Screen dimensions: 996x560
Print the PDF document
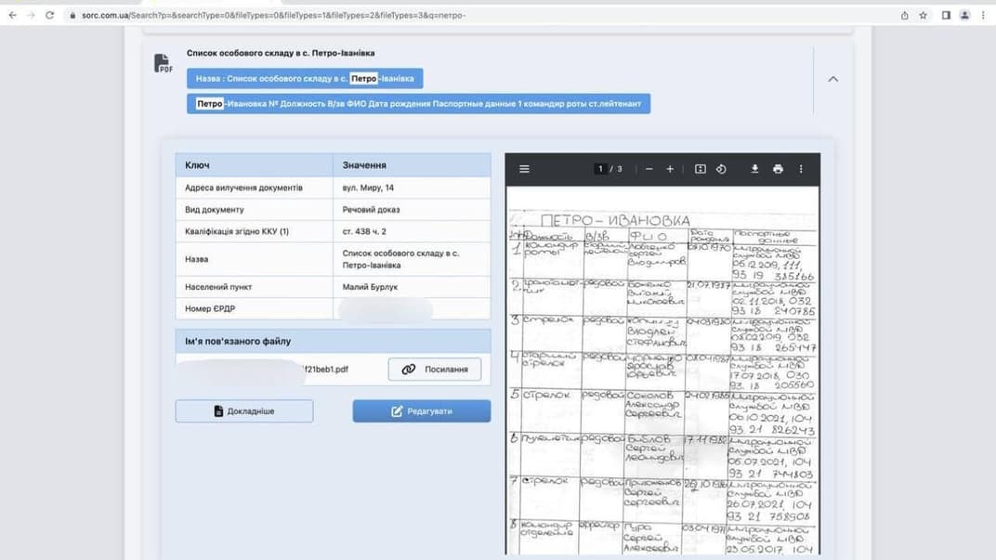778,169
